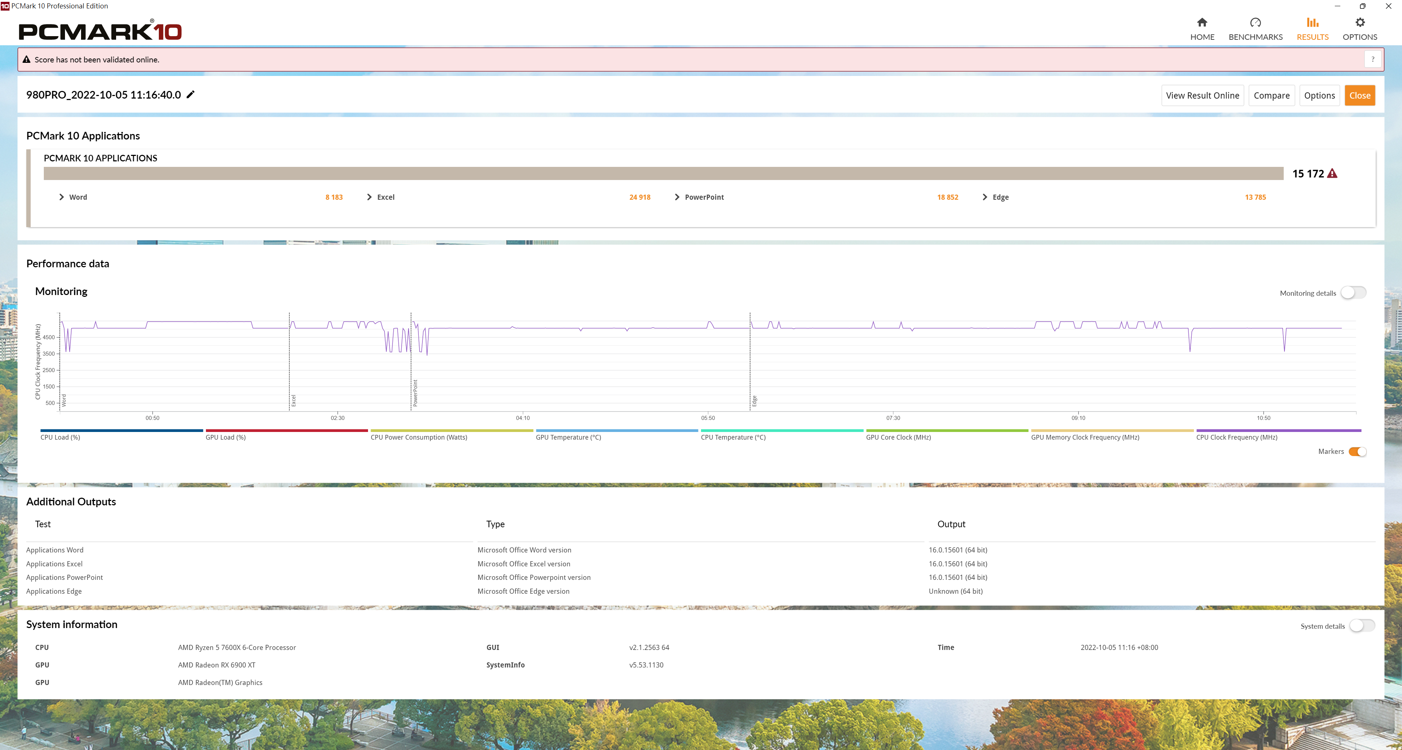Expand the PowerPoint score details
This screenshot has width=1402, height=750.
[677, 197]
